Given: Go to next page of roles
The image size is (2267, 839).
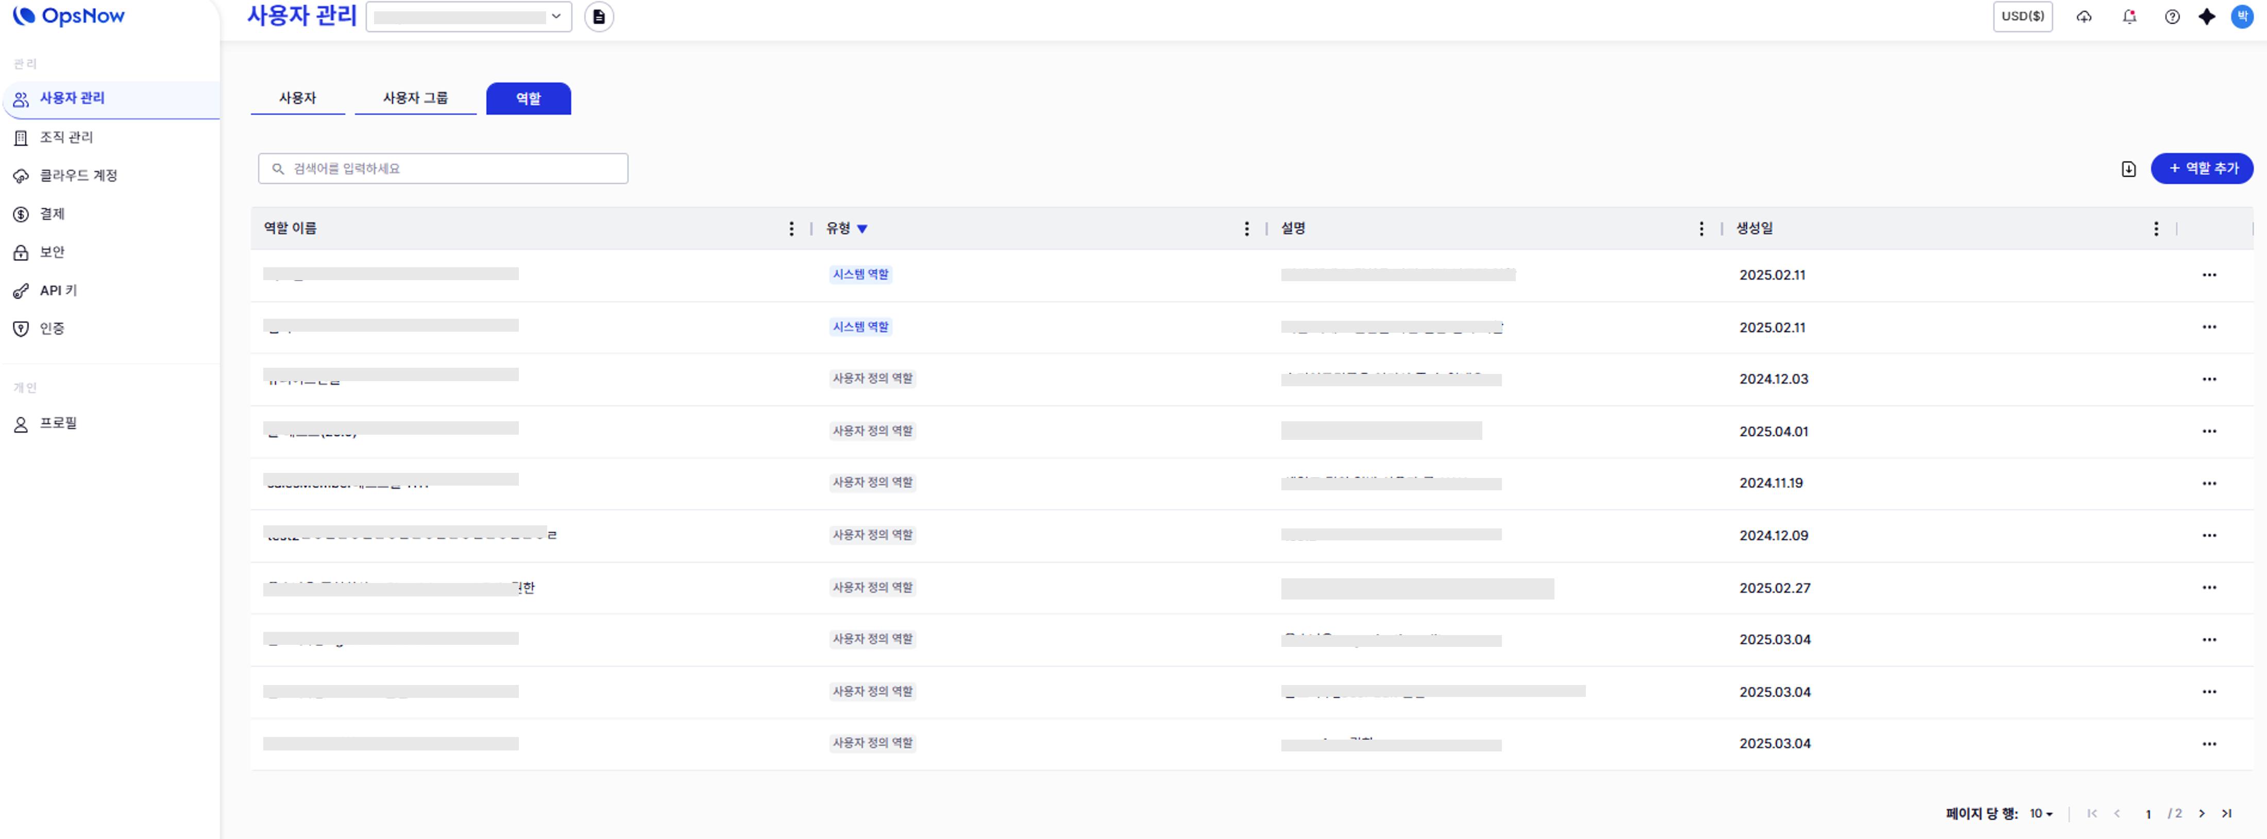Looking at the screenshot, I should pos(2201,813).
